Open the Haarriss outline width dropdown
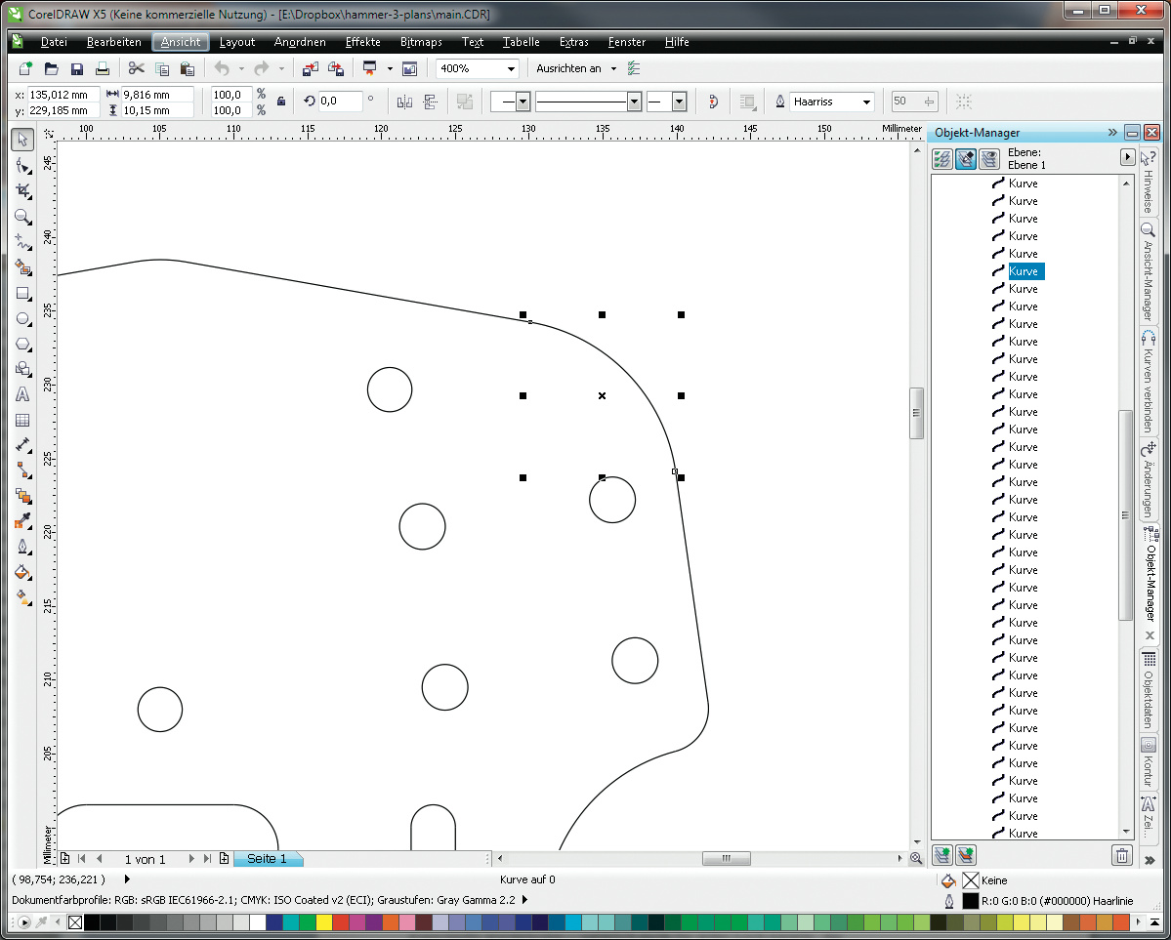 coord(865,102)
